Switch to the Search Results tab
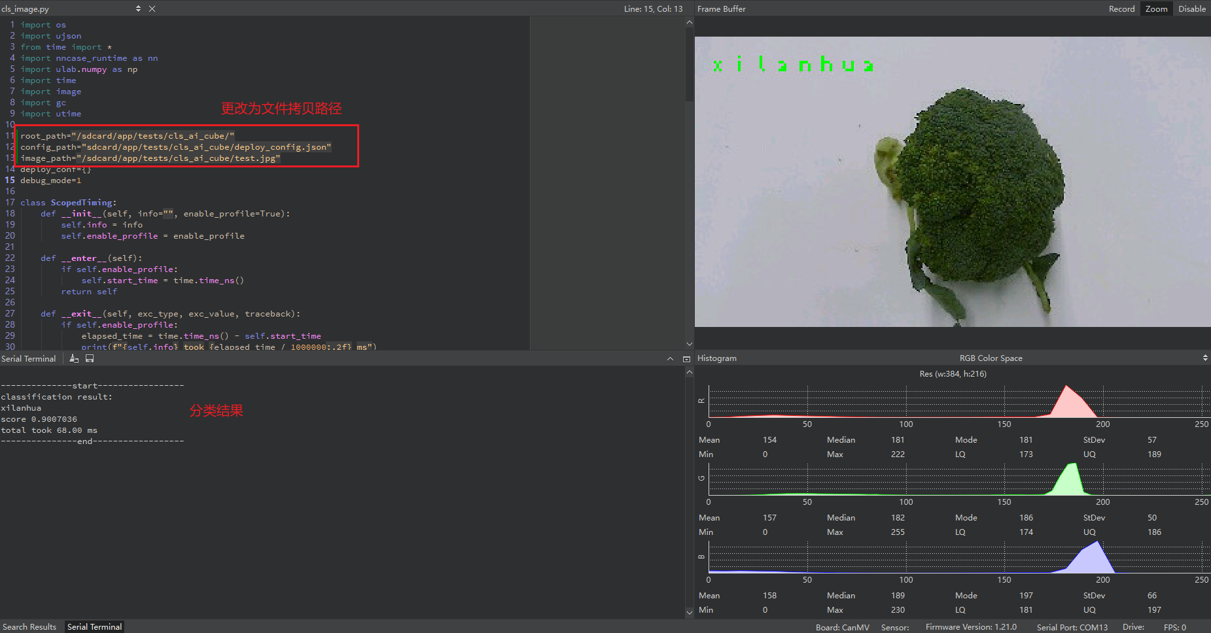1211x633 pixels. (x=29, y=626)
